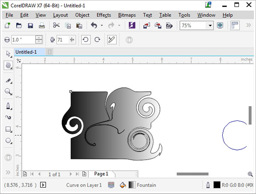Screen dimensions: 256x194
Task: Open the Bitmaps menu
Action: (x=127, y=15)
